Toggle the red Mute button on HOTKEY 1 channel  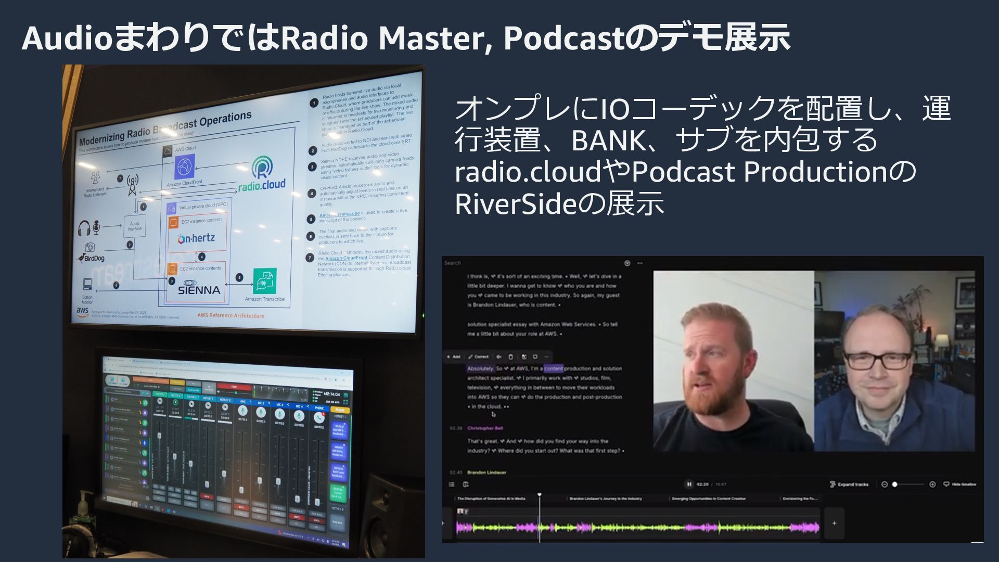click(207, 496)
